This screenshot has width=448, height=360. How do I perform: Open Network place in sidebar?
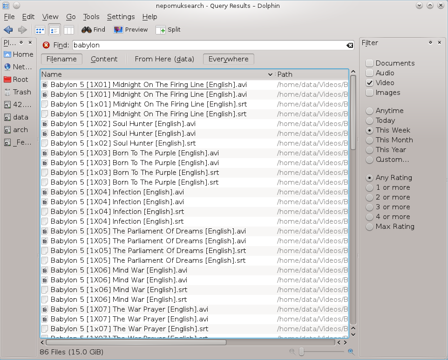(x=19, y=67)
